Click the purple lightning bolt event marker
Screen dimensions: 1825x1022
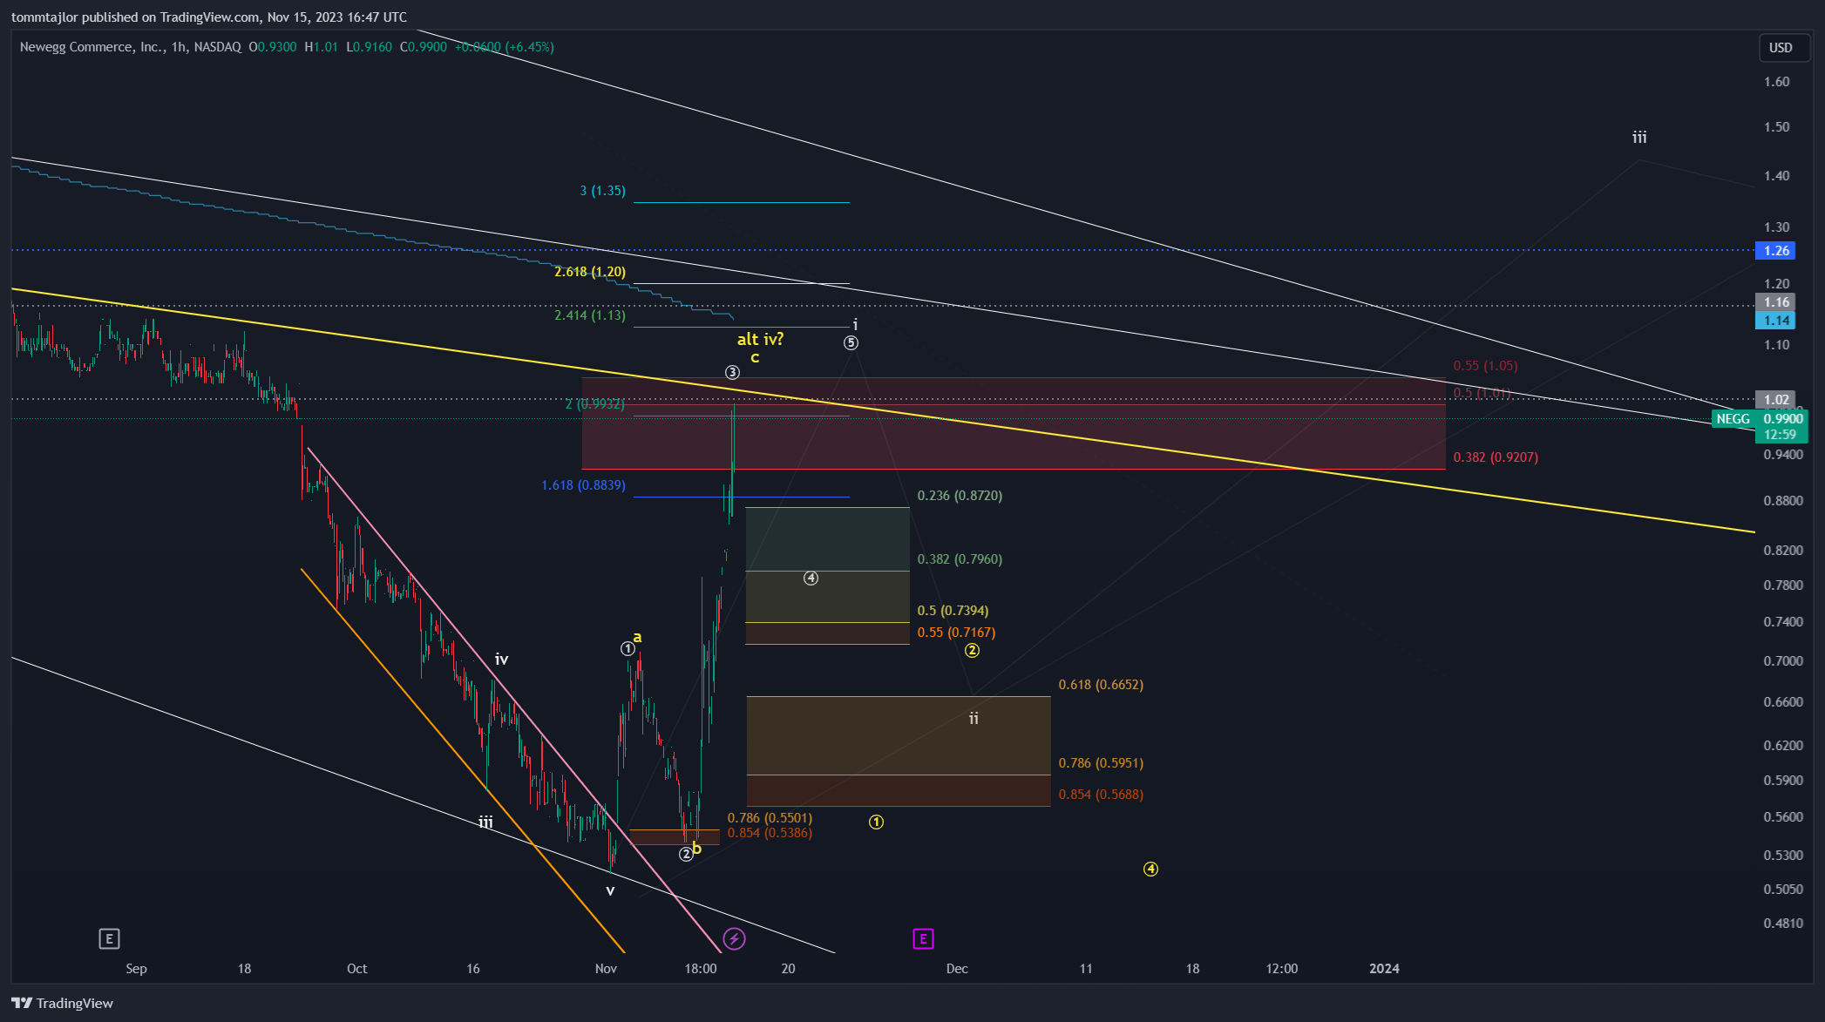[x=734, y=938]
